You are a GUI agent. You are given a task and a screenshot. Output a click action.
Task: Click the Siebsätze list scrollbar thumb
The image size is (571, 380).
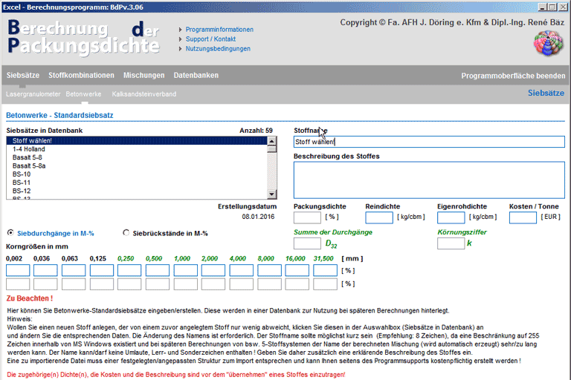[272, 149]
